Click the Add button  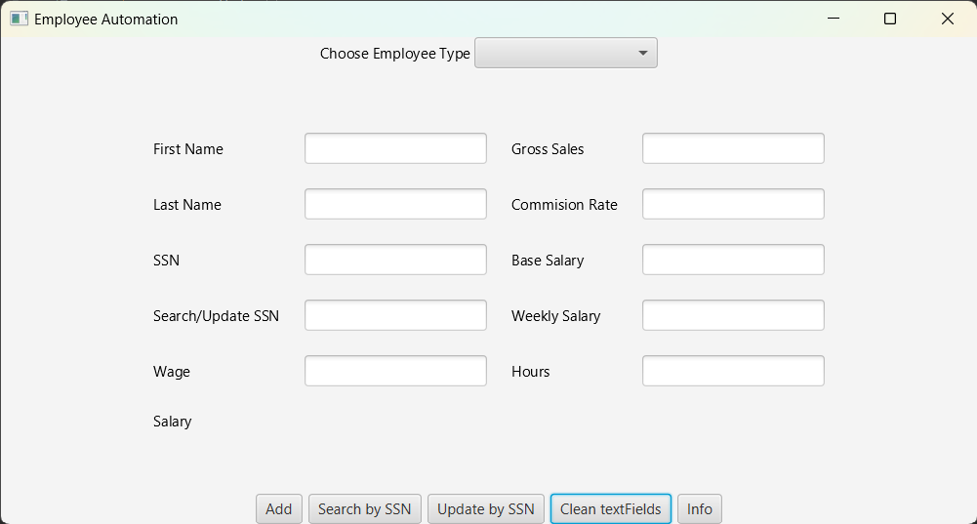(x=278, y=509)
